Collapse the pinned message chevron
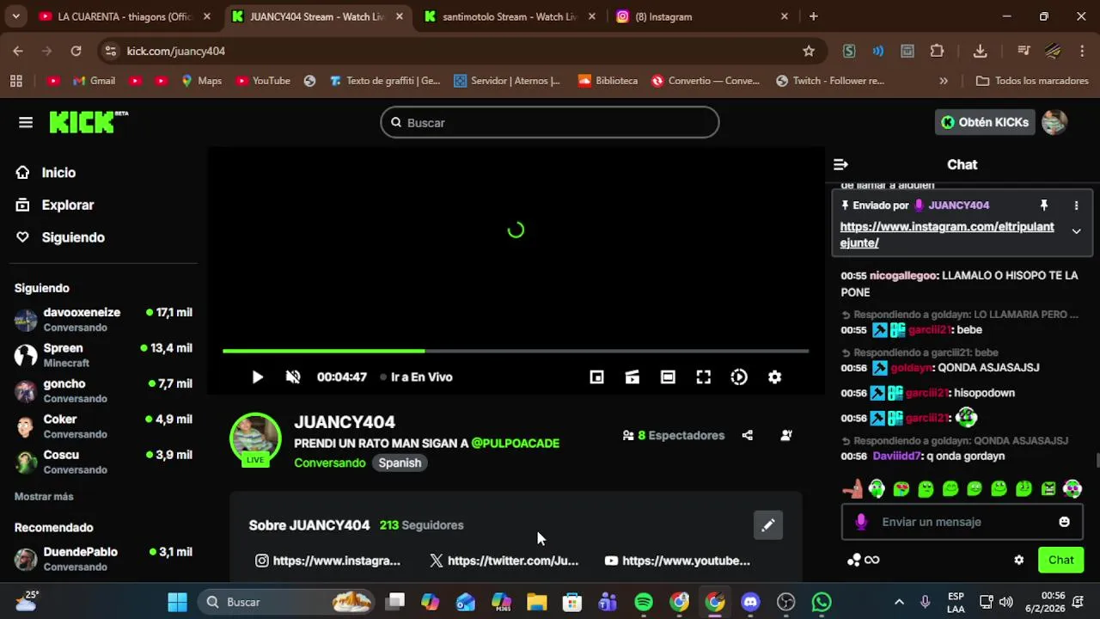The width and height of the screenshot is (1100, 619). 1076,230
